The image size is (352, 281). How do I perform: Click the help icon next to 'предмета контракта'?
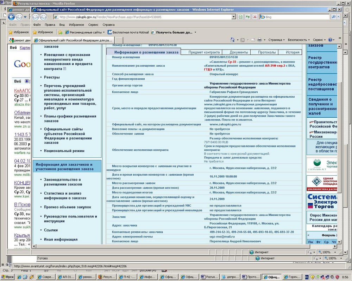pyautogui.click(x=65, y=68)
